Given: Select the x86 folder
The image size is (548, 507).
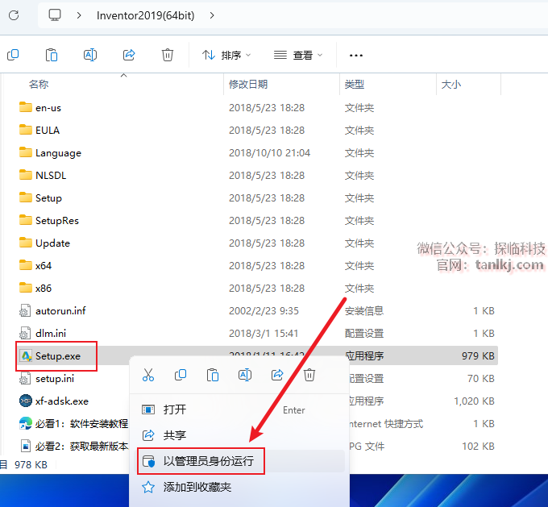Looking at the screenshot, I should 35,288.
